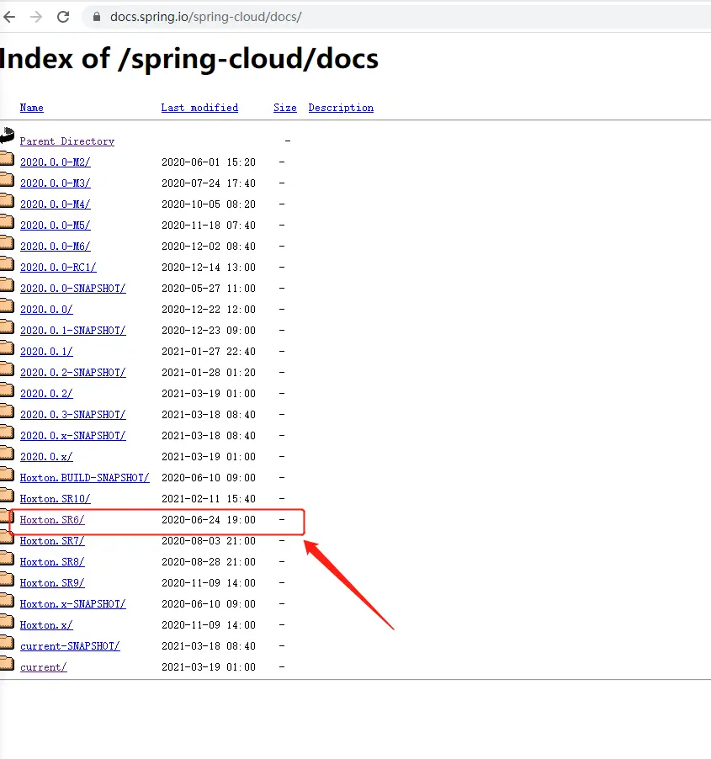Click the browser back arrow

(9, 17)
